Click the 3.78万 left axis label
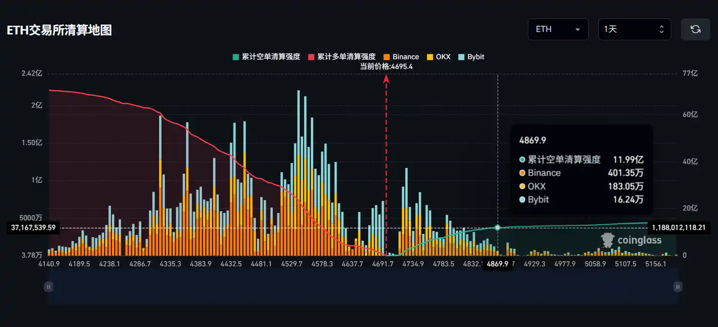The image size is (718, 327). pyautogui.click(x=32, y=255)
